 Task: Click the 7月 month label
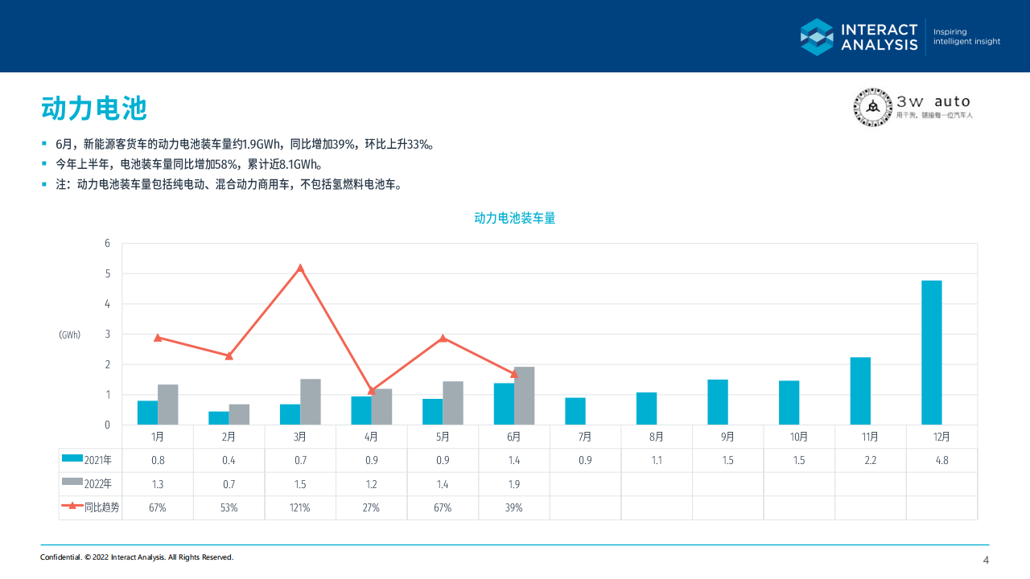point(585,437)
